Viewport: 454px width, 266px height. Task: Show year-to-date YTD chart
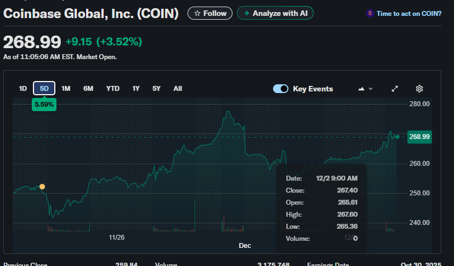(x=113, y=89)
